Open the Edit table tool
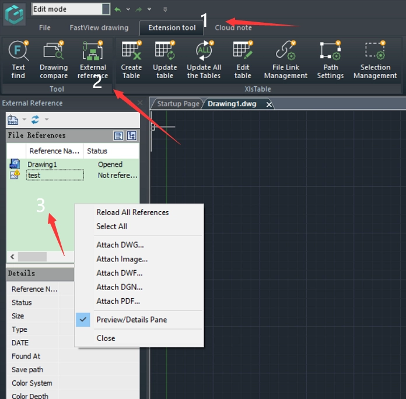Image resolution: width=406 pixels, height=399 pixels. [243, 60]
